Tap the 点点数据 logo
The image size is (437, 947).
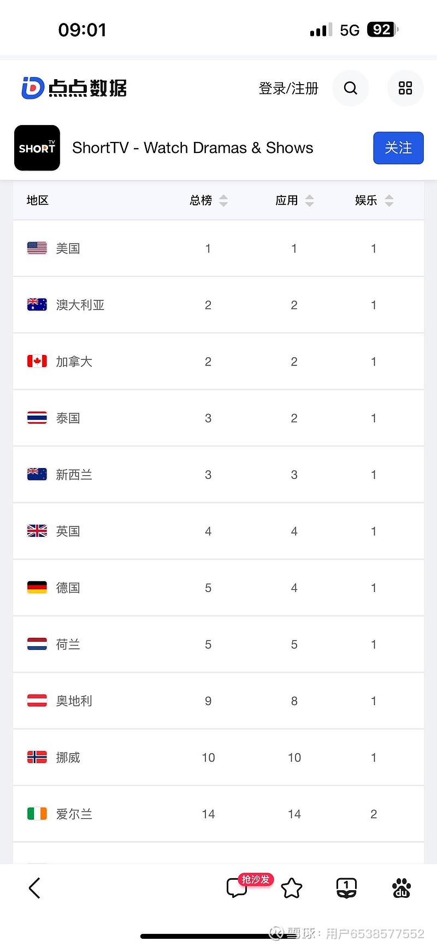coord(74,88)
